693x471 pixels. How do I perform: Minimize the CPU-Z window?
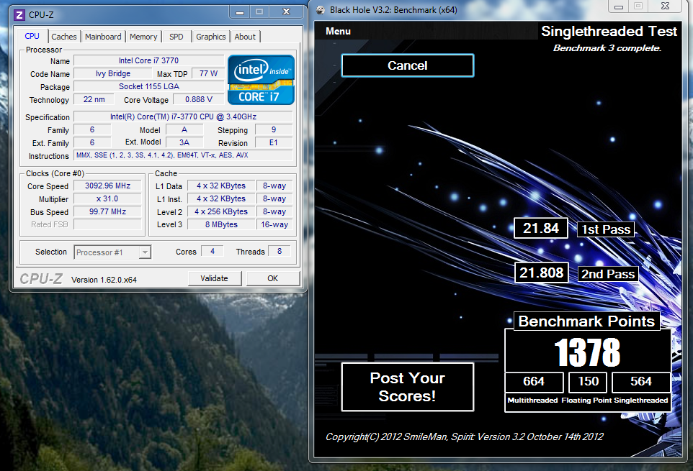(240, 12)
